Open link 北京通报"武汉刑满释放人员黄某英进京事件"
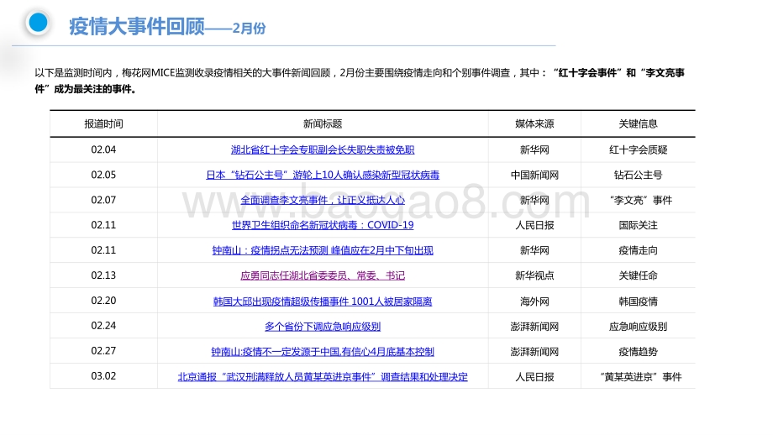This screenshot has width=773, height=435. pyautogui.click(x=278, y=376)
